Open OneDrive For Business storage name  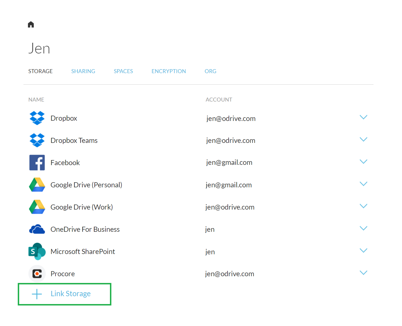coord(85,229)
